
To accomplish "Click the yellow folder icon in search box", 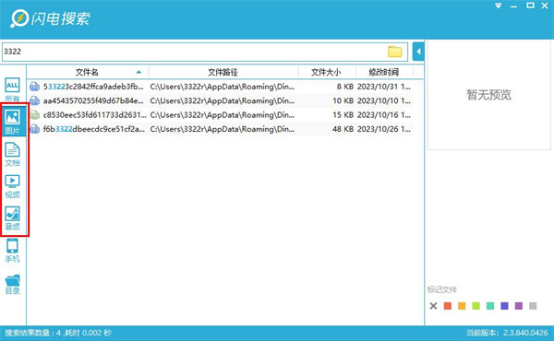I will [394, 52].
